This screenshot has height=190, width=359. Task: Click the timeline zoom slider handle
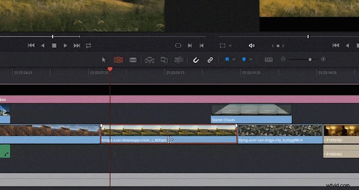click(x=310, y=59)
